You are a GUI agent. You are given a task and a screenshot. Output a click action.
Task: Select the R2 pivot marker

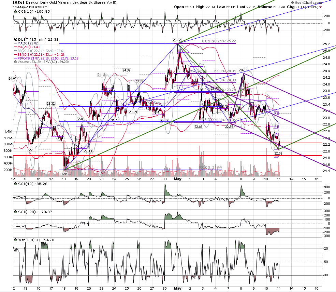(276, 113)
